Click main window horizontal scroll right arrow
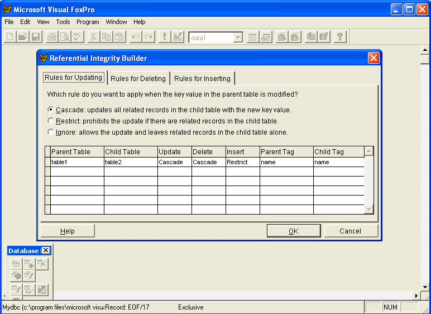The width and height of the screenshot is (431, 314). tap(416, 296)
